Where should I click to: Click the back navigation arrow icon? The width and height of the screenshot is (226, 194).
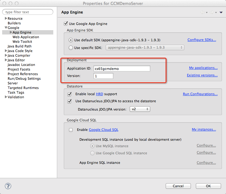pyautogui.click(x=203, y=12)
